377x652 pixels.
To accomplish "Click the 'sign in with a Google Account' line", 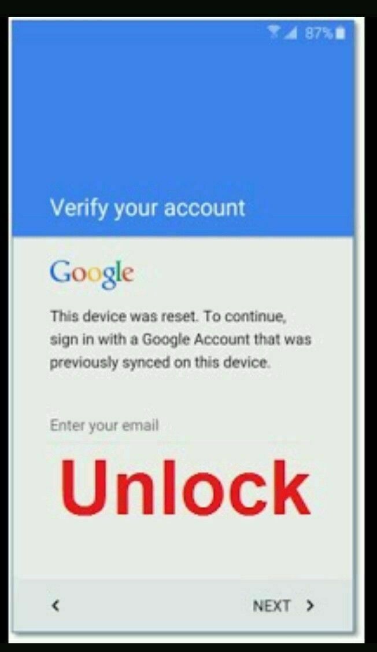I will tap(180, 340).
